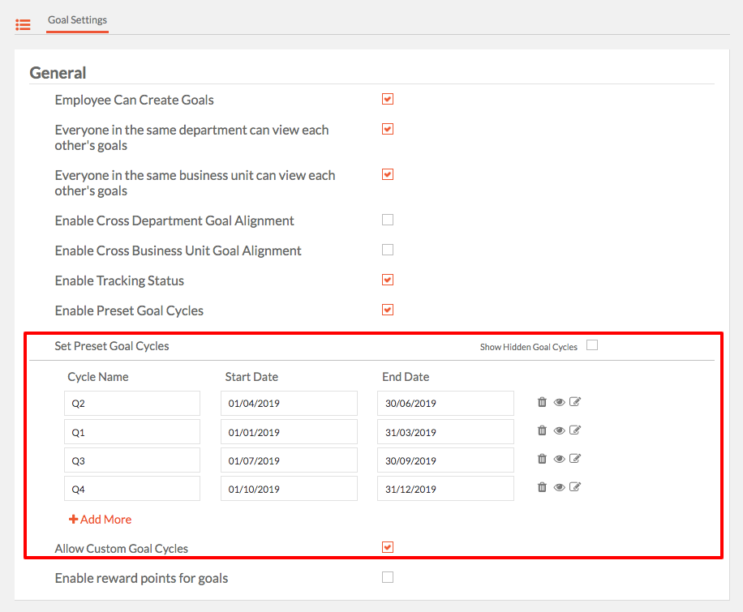
Task: Hide the Q3 cycle using the eye icon
Action: 559,459
